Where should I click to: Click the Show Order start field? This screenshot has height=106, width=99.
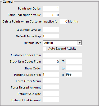click(51, 68)
